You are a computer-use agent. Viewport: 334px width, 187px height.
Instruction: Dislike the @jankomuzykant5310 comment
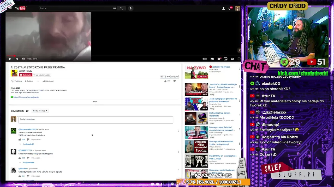[x=28, y=139]
